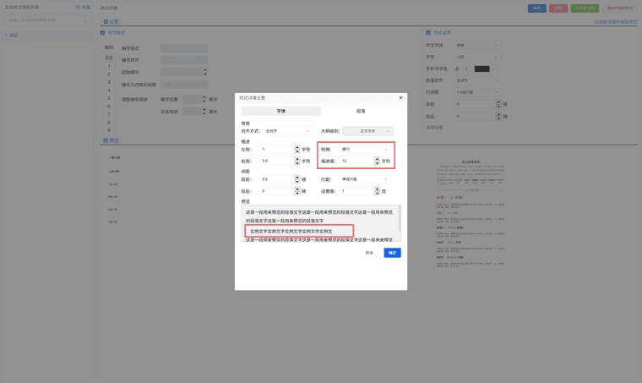
Task: Increase the dialog 段前 spacing value
Action: coord(297,177)
